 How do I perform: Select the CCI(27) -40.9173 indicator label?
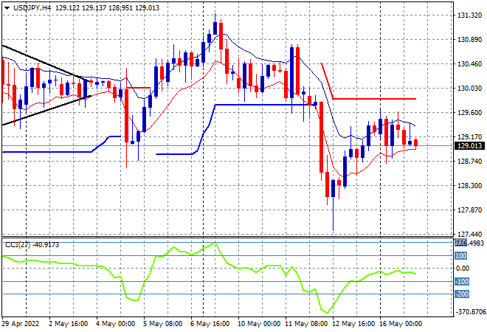(32, 245)
